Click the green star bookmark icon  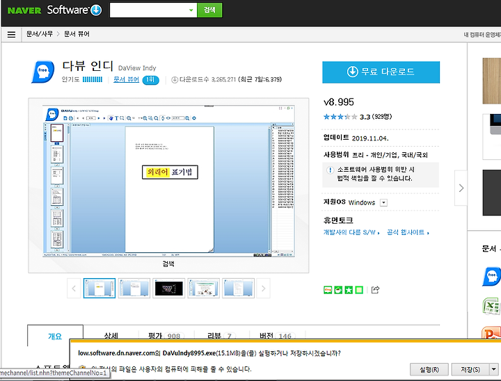349,290
